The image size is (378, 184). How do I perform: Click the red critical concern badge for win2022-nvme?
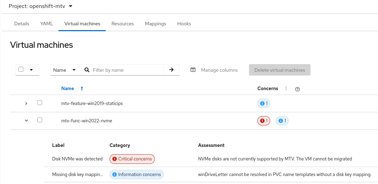pyautogui.click(x=264, y=121)
